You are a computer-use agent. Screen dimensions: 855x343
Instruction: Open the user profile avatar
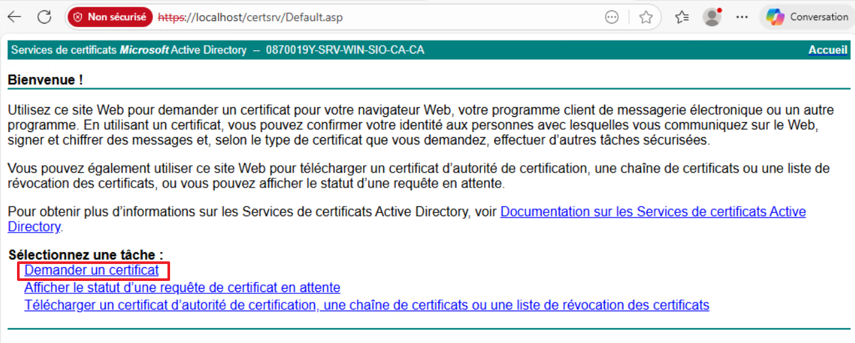point(712,18)
